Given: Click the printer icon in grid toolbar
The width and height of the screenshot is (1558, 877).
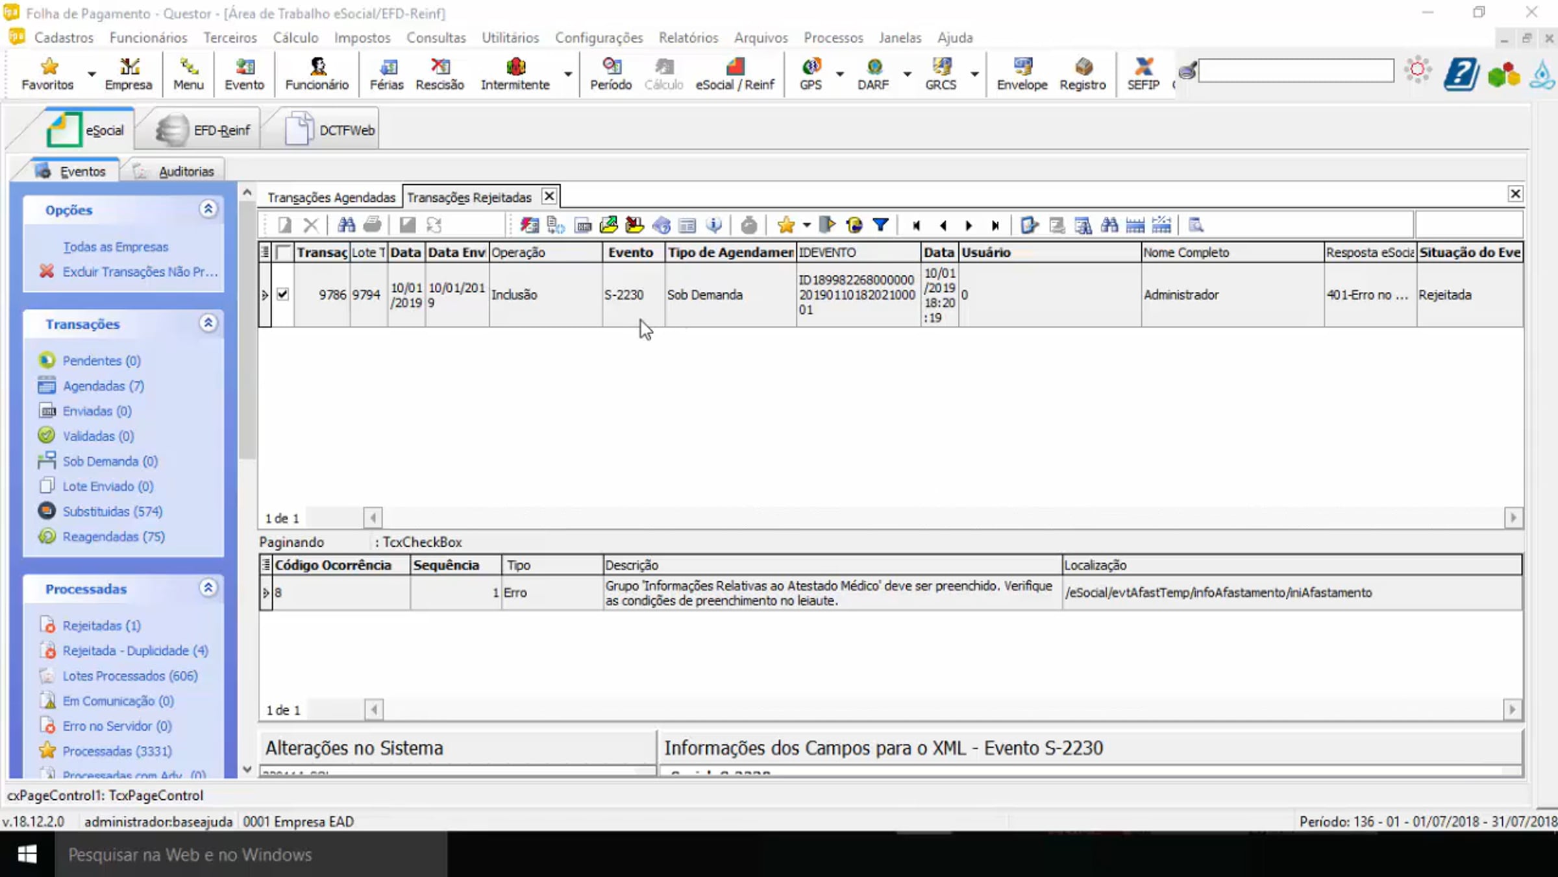Looking at the screenshot, I should pos(372,225).
